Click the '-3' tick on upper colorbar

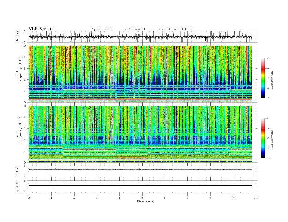coord(268,58)
